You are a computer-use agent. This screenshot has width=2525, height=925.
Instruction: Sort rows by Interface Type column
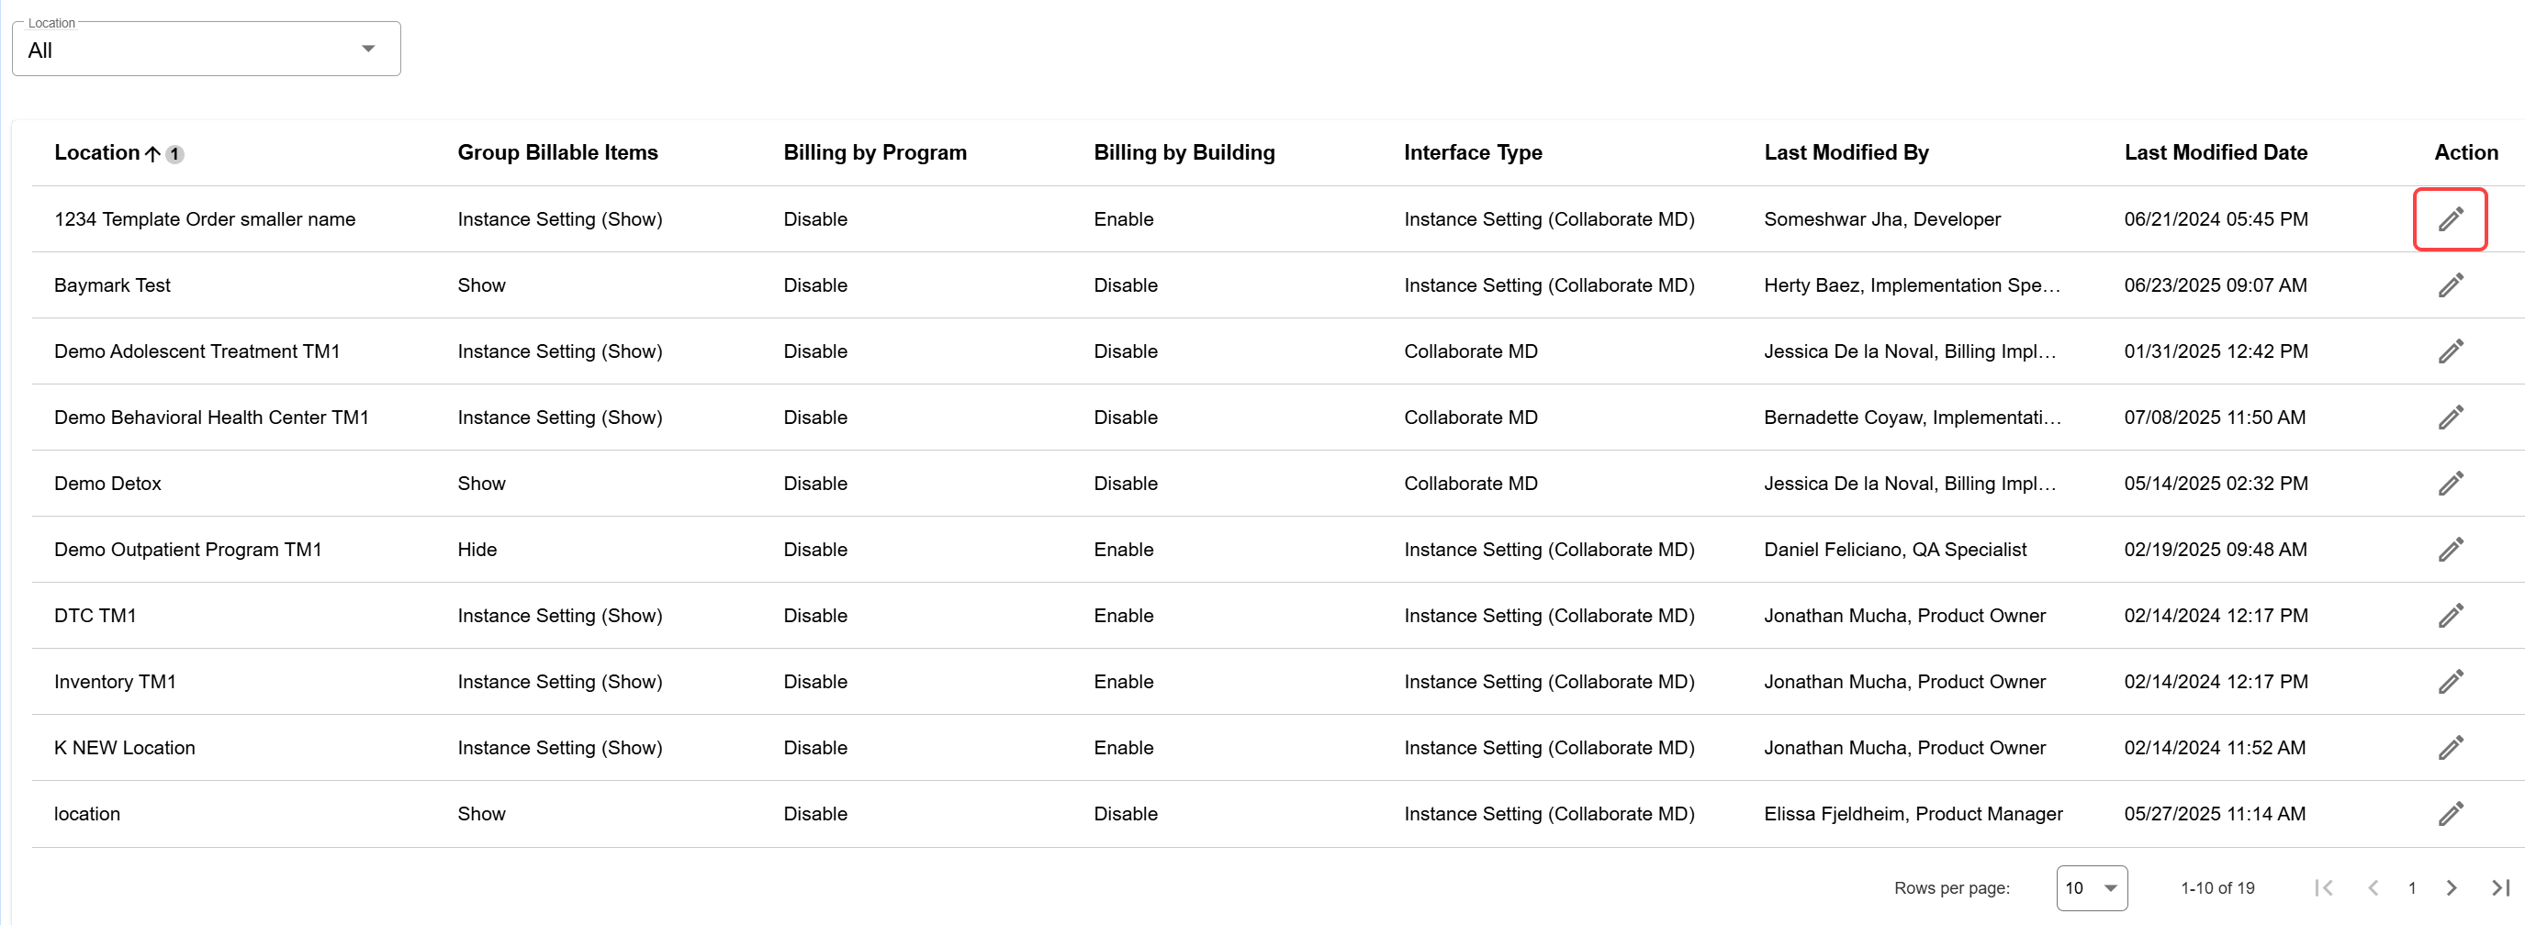click(x=1474, y=153)
